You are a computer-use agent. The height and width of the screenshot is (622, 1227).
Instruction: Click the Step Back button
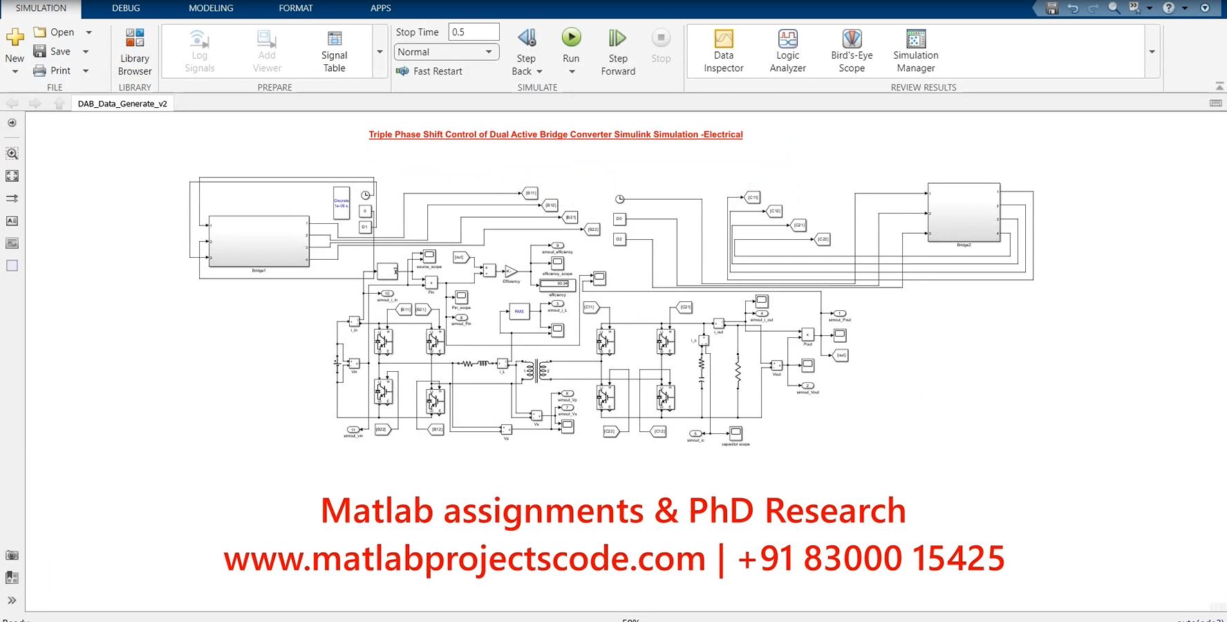[527, 37]
